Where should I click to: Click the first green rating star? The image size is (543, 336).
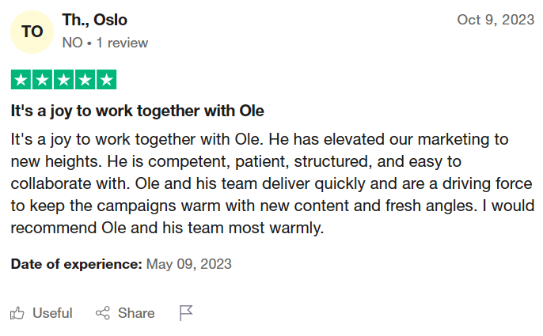[x=21, y=80]
